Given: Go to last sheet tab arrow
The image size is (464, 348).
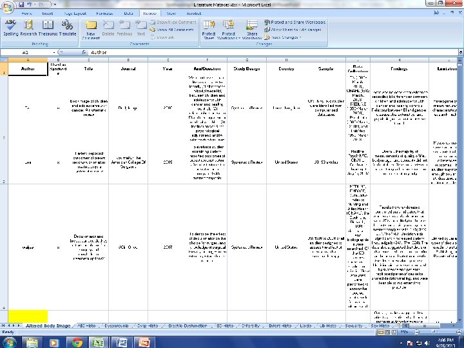Looking at the screenshot, I should tap(19, 325).
